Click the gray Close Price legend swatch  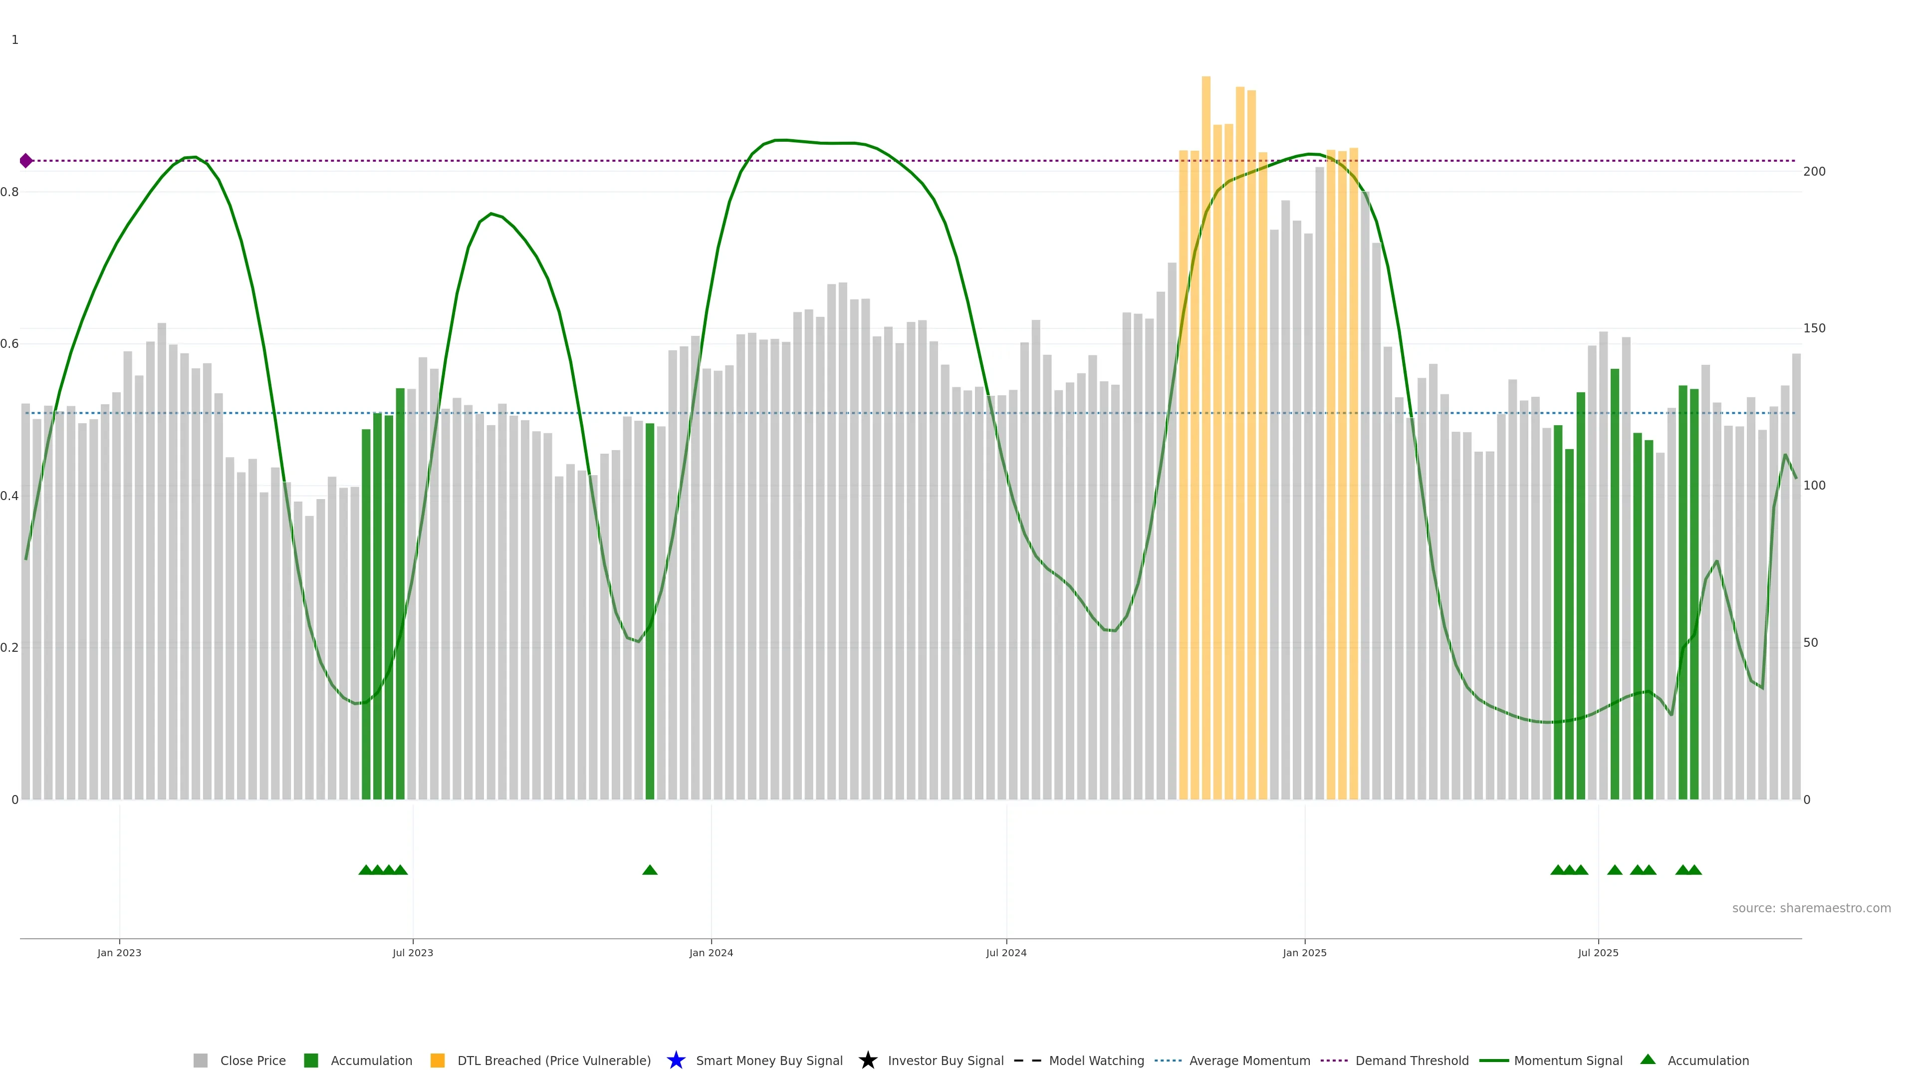pyautogui.click(x=200, y=1060)
